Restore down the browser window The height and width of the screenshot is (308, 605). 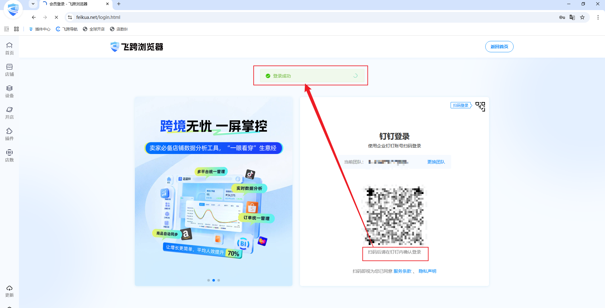tap(583, 4)
